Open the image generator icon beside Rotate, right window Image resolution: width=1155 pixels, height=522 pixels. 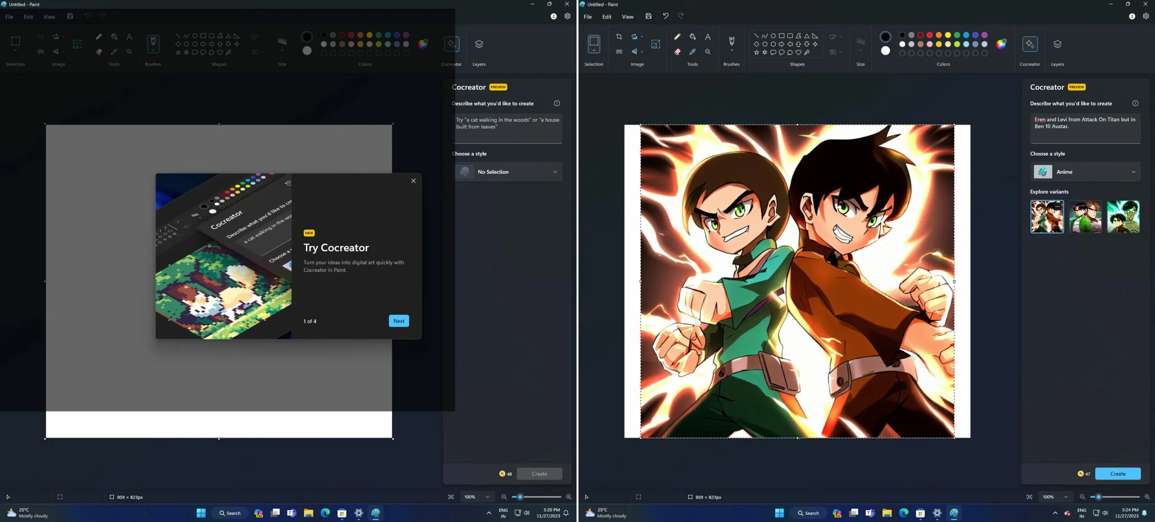click(x=656, y=44)
